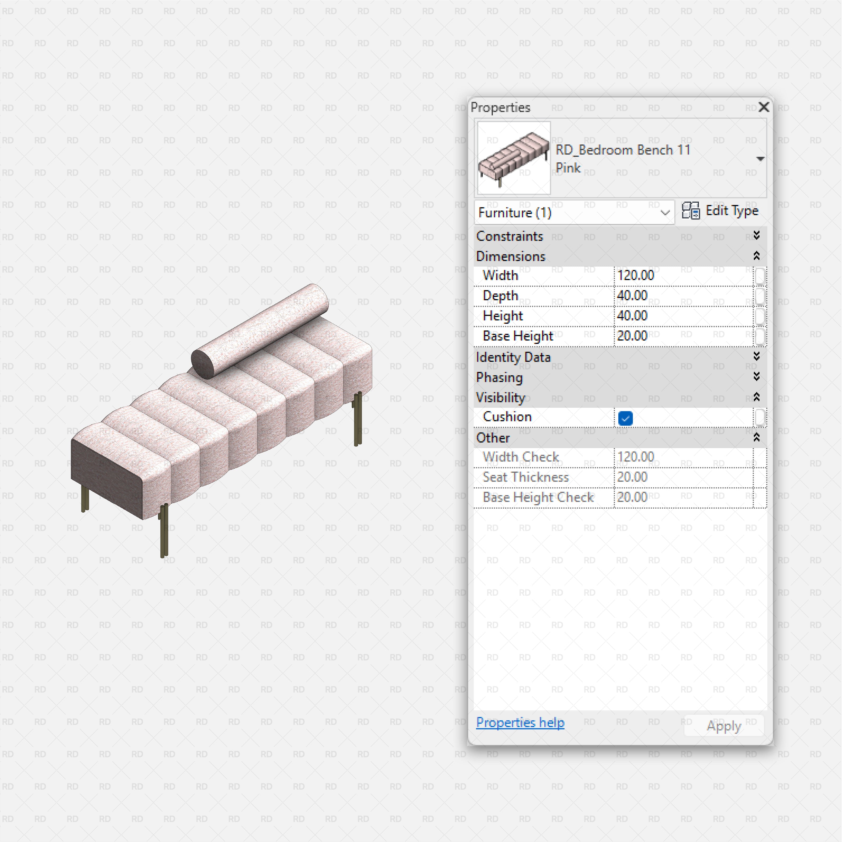This screenshot has height=842, width=842.
Task: Expand the Identity Data section
Action: [x=757, y=357]
